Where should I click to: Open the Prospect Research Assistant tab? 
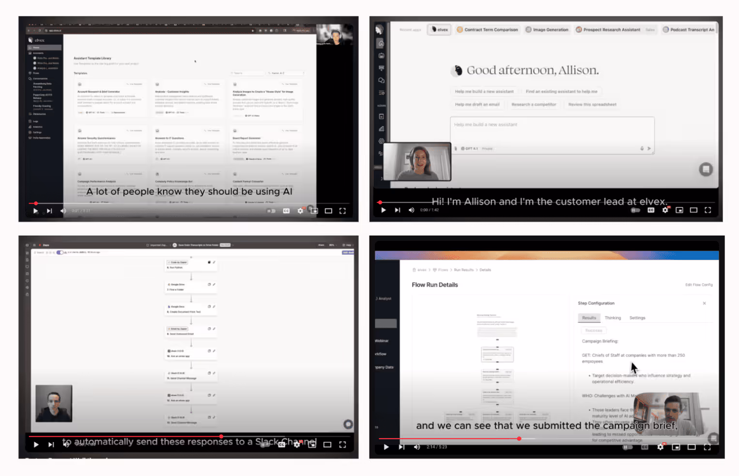coord(615,30)
